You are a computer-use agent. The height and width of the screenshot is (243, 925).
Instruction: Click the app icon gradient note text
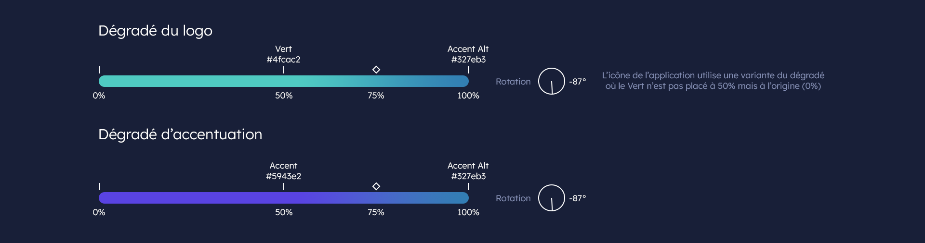[x=713, y=81]
